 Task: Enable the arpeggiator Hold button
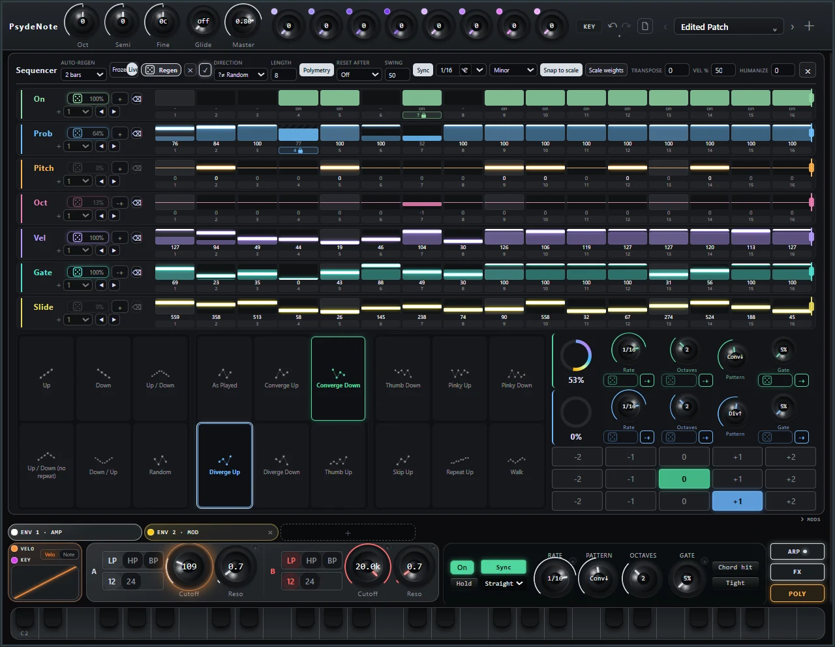coord(464,584)
